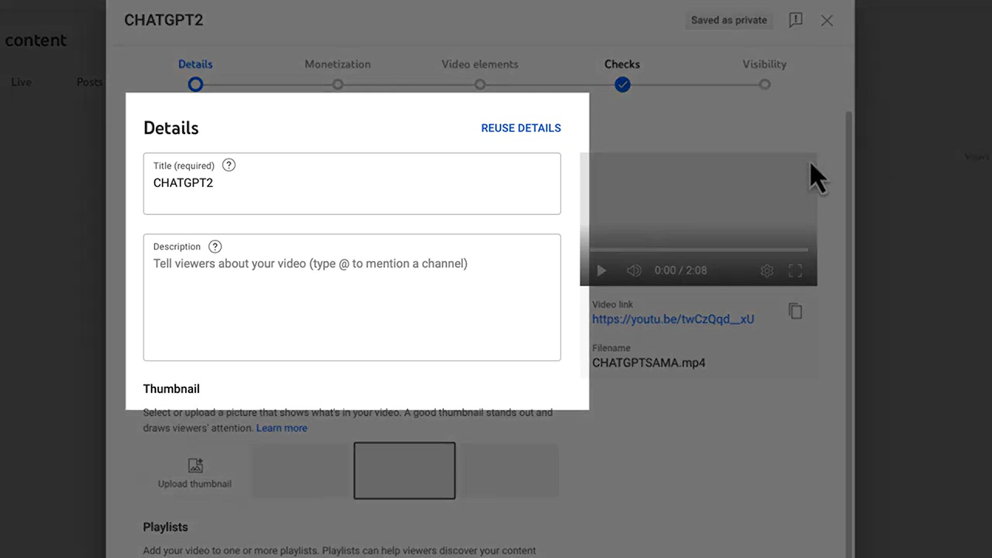The image size is (992, 558).
Task: Go to the Video elements step
Action: (479, 64)
